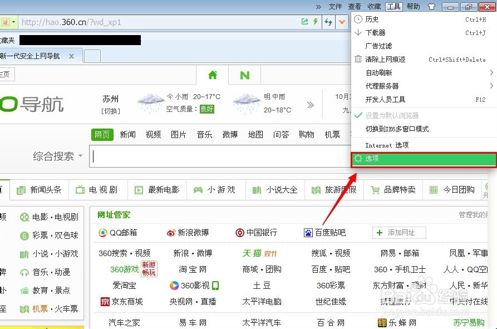Screen dimensions: 497x329
Task: Open QQ邮箱 shortcut
Action: (117, 233)
